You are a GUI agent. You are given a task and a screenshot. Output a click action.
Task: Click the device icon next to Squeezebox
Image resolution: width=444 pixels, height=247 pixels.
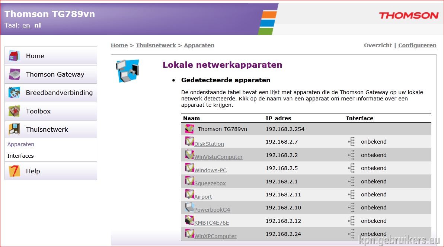(189, 180)
